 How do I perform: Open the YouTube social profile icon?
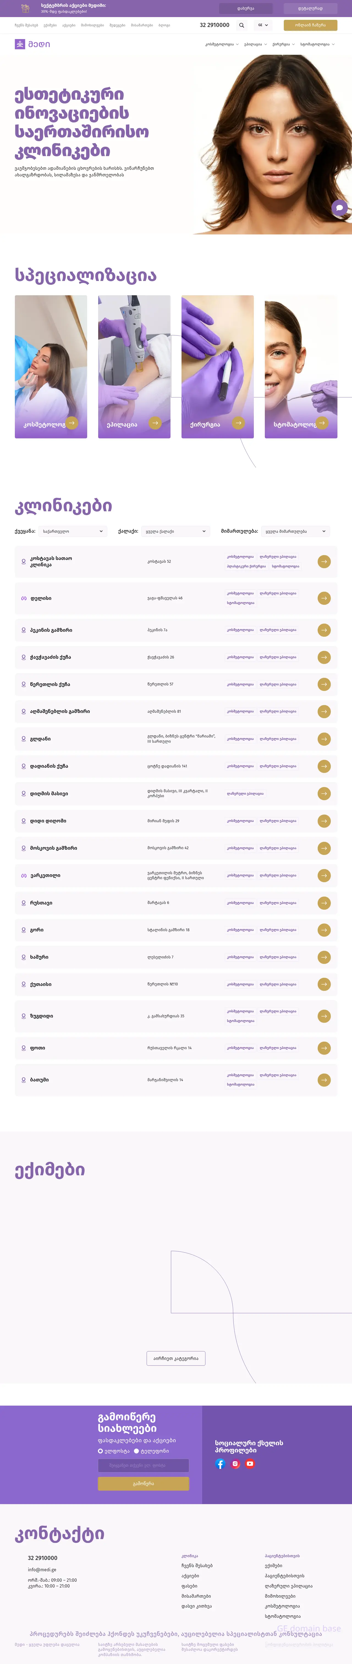[250, 1463]
